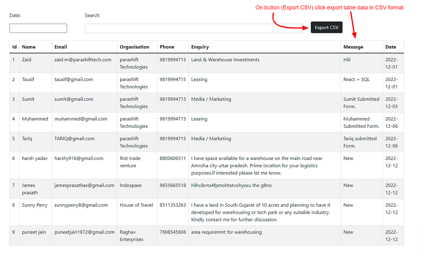This screenshot has width=422, height=261.
Task: Select harsh yadav's organisation first trade venture
Action: point(131,162)
